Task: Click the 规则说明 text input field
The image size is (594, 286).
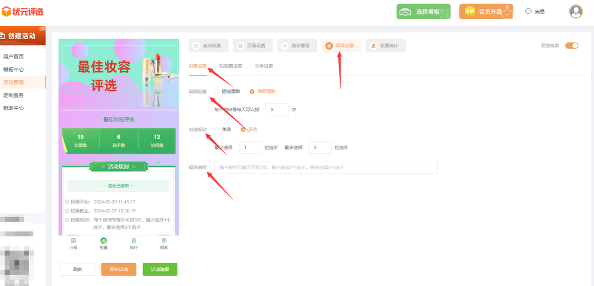Action: point(326,167)
